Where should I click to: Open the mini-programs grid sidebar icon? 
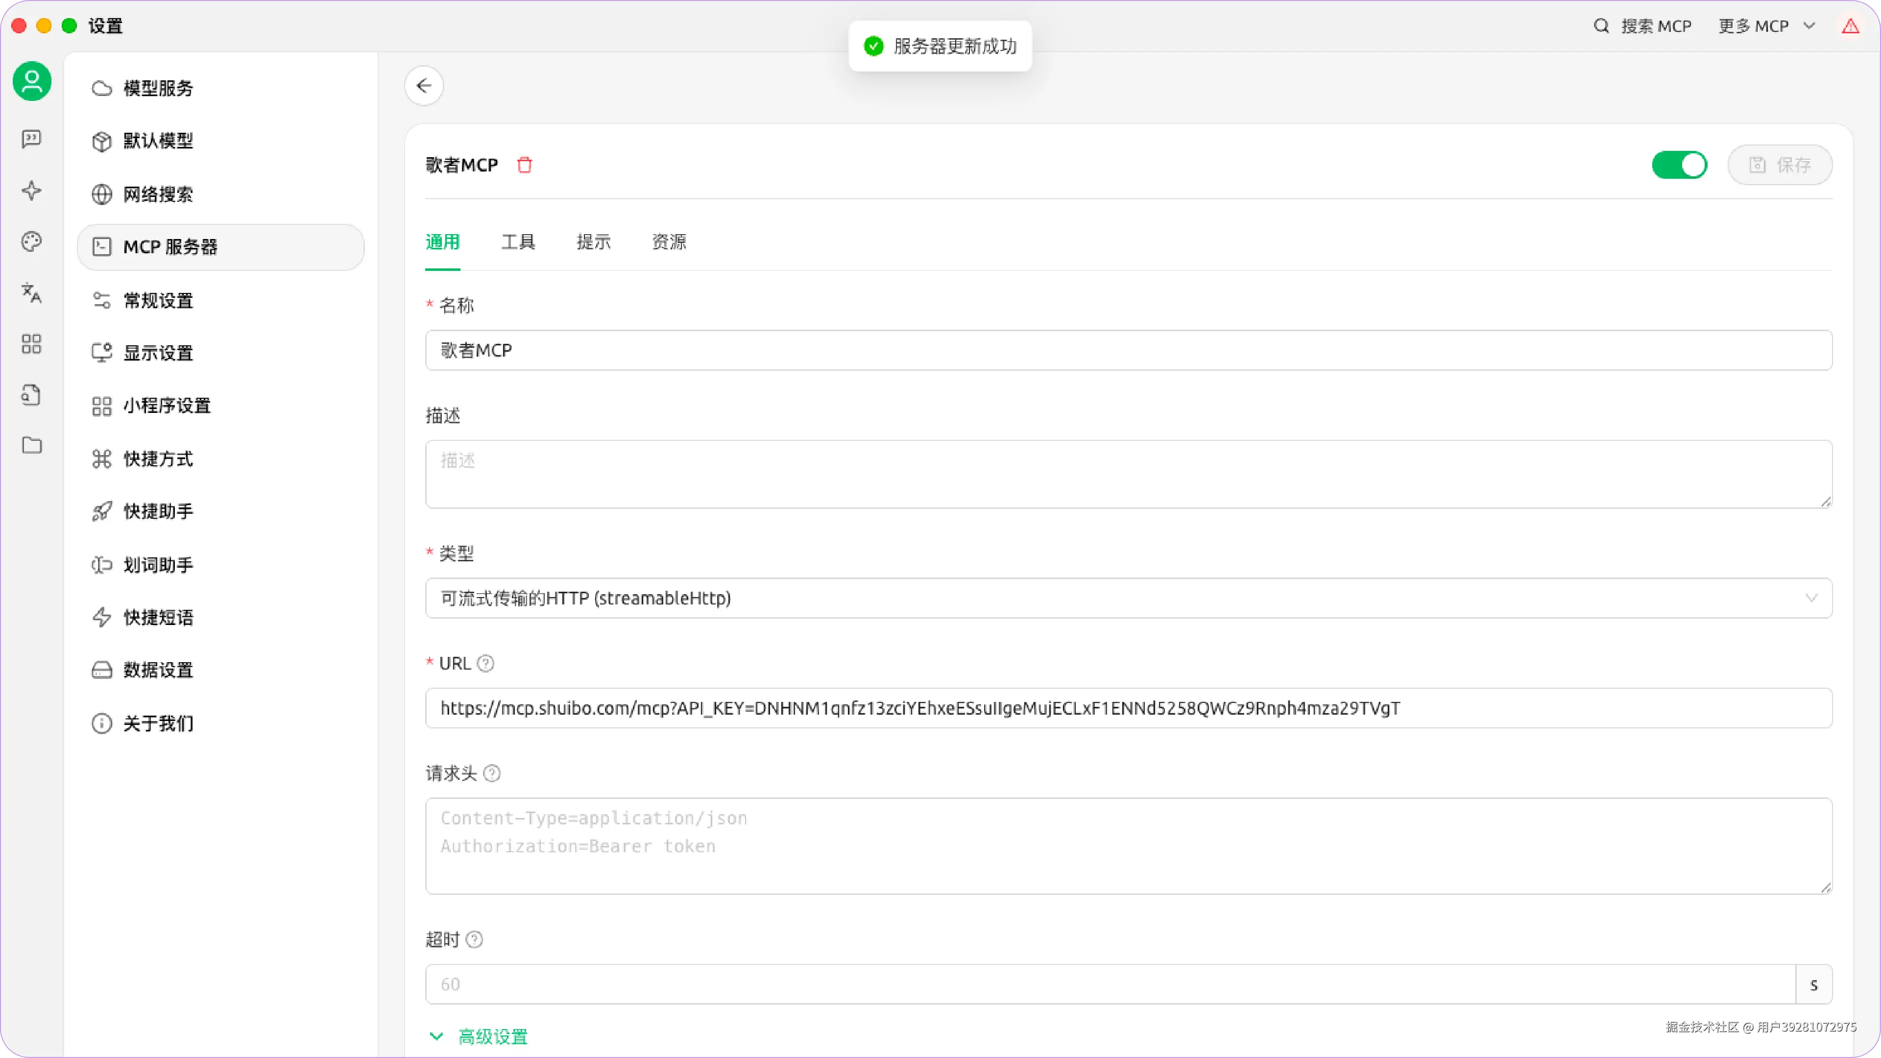coord(31,344)
